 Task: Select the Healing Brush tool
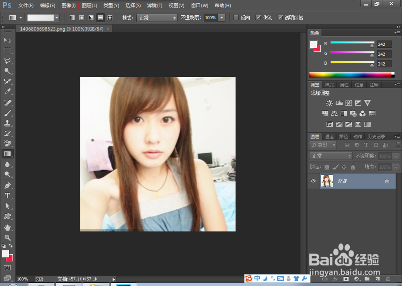click(7, 103)
